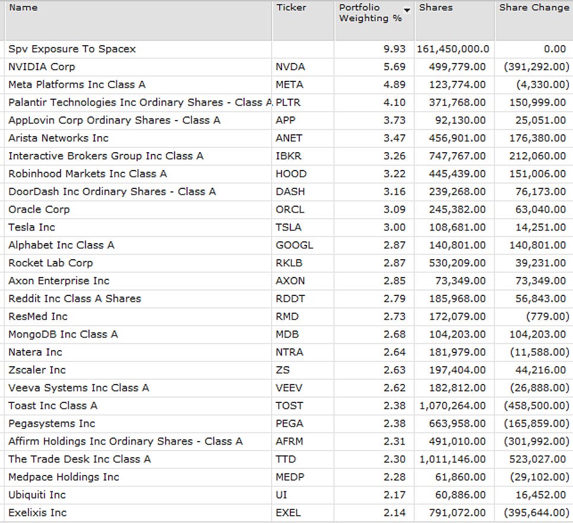Select Interactive Brokers Group Inc Class A
Viewport: 573px width, 523px height.
pyautogui.click(x=106, y=156)
